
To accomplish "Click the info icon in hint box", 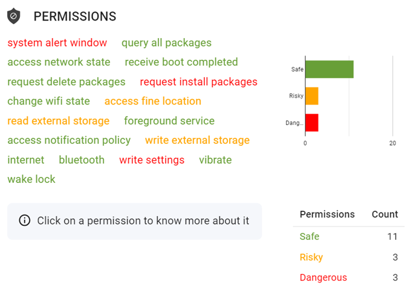I will (25, 220).
